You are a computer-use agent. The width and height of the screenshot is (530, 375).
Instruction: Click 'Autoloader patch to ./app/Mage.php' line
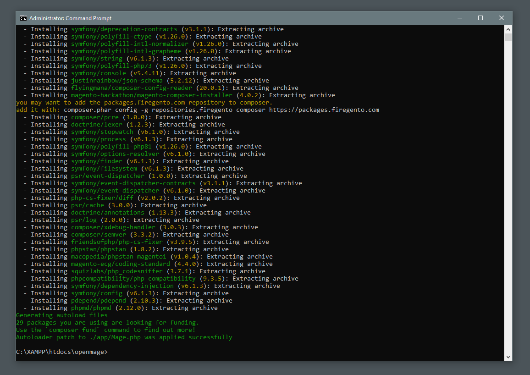[124, 337]
